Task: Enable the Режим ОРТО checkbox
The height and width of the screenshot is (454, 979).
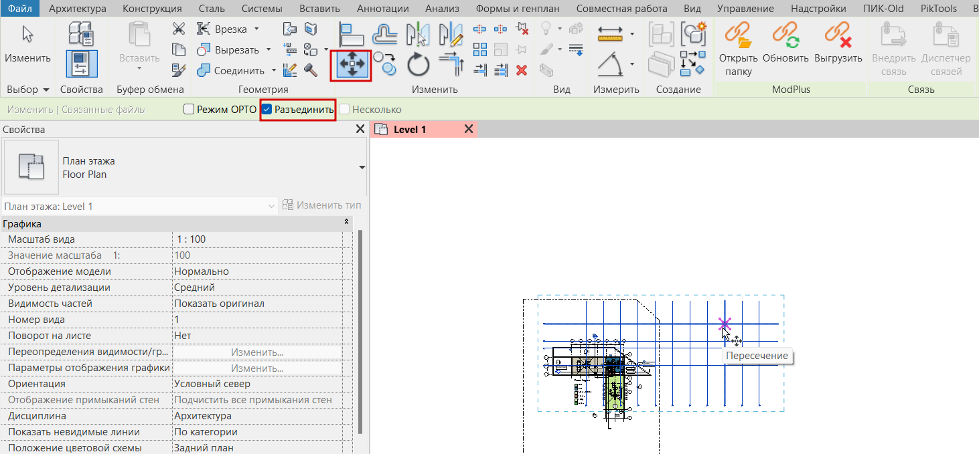Action: click(x=189, y=110)
